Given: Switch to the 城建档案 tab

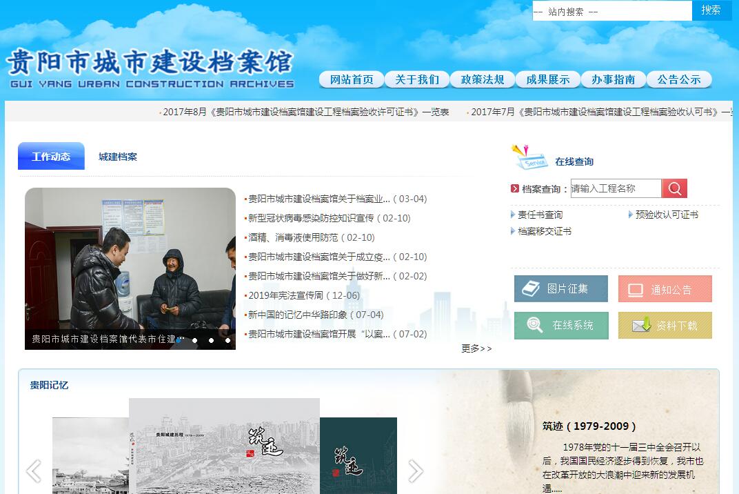Looking at the screenshot, I should pos(118,157).
